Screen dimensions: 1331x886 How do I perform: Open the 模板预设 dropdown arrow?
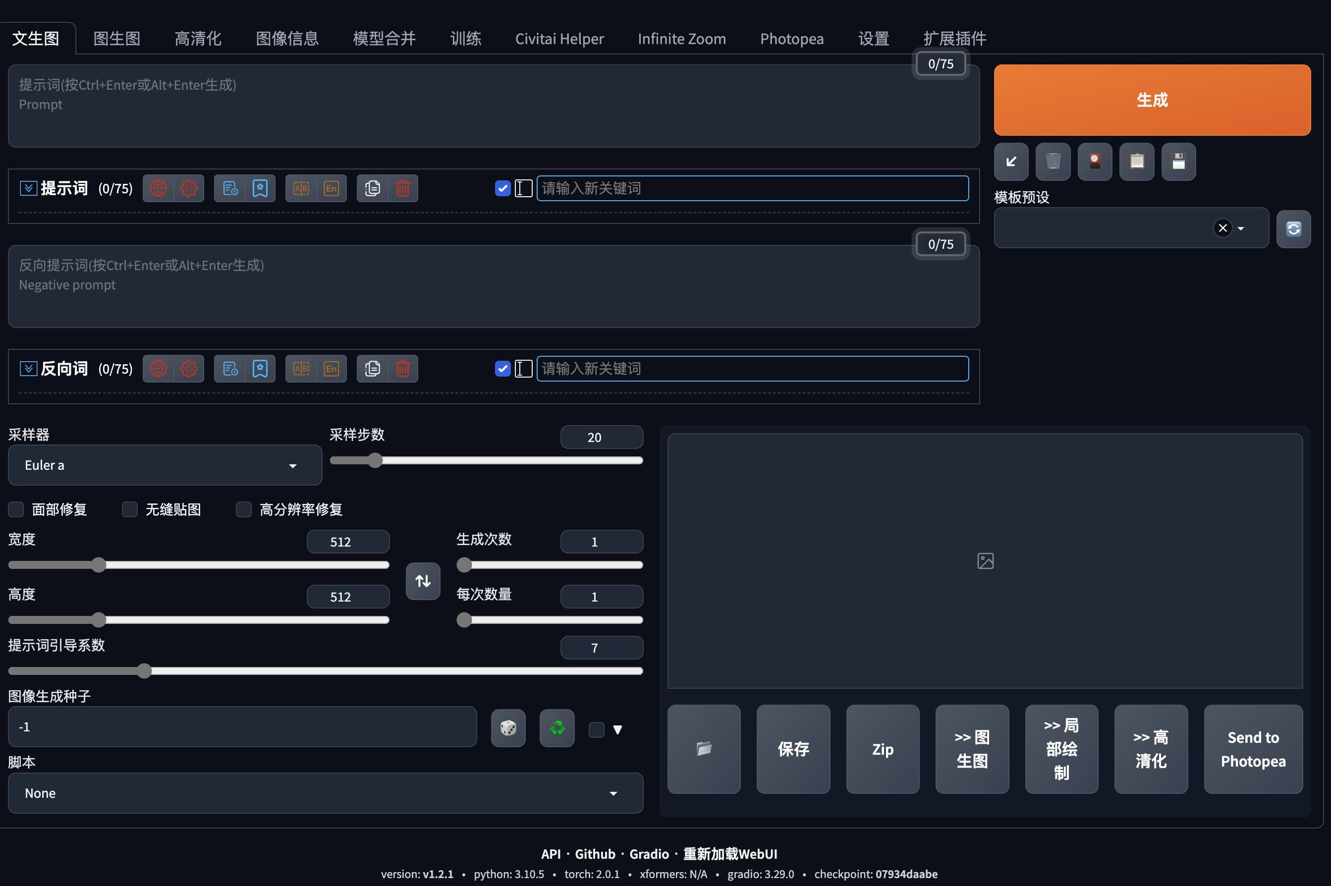(1241, 228)
